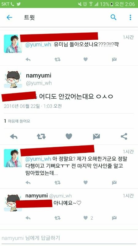
Task: Tap the 답글하기 reply input field
Action: click(69, 238)
